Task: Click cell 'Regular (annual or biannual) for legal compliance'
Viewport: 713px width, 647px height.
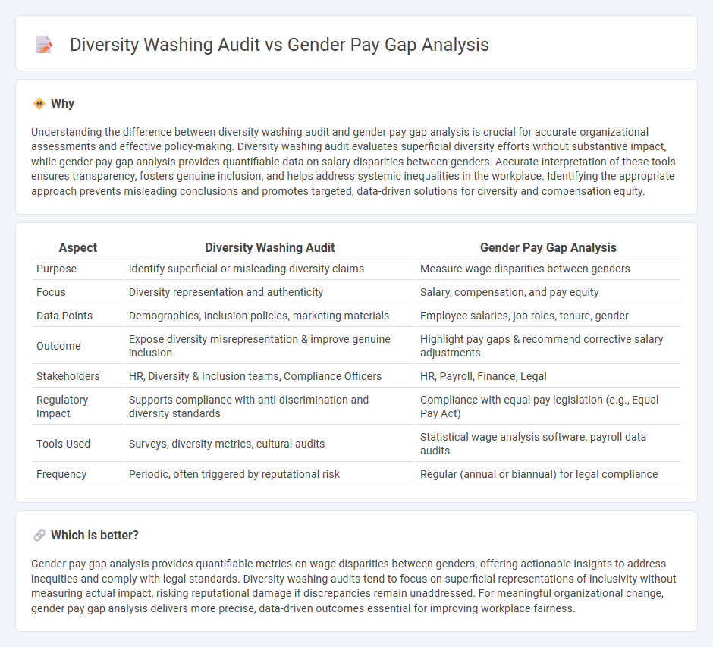Action: pyautogui.click(x=548, y=474)
